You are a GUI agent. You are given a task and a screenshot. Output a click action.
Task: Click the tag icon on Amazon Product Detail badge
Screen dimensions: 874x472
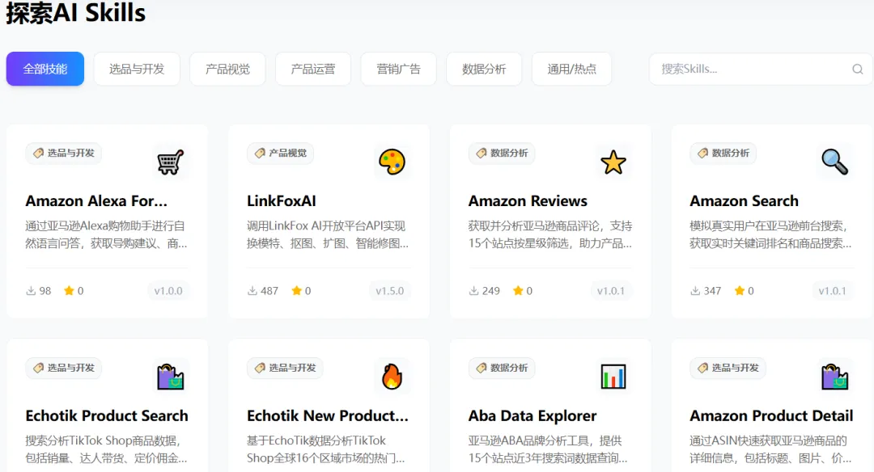[x=703, y=368]
